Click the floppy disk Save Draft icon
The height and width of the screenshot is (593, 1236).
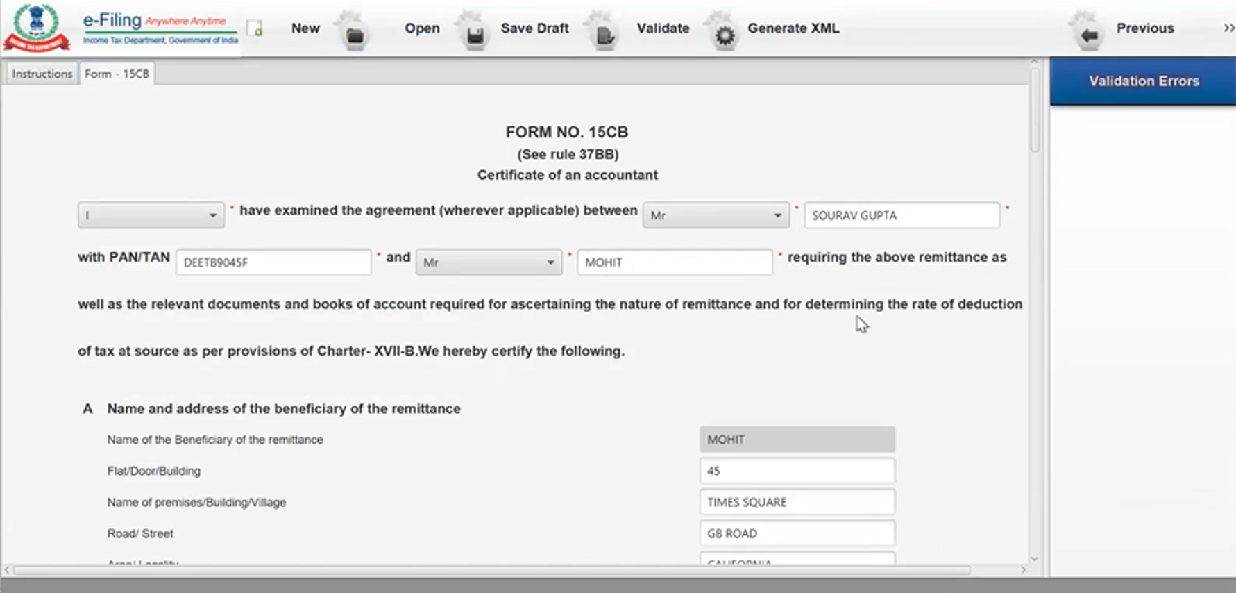[x=475, y=35]
